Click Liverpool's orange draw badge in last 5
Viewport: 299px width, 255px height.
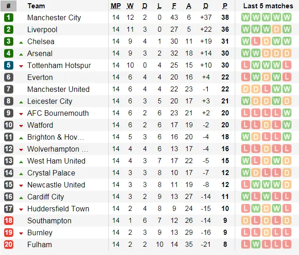pos(277,29)
